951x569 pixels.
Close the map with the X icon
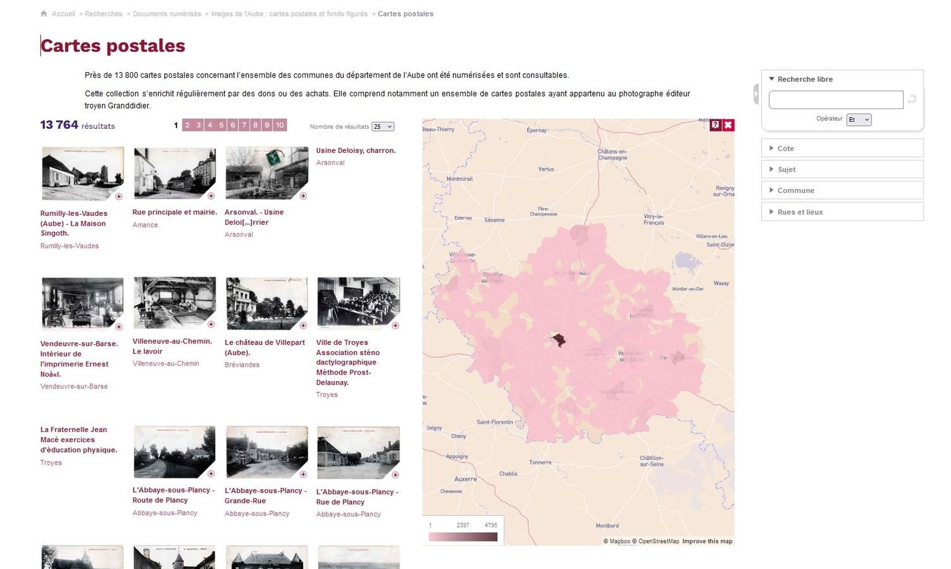point(728,125)
